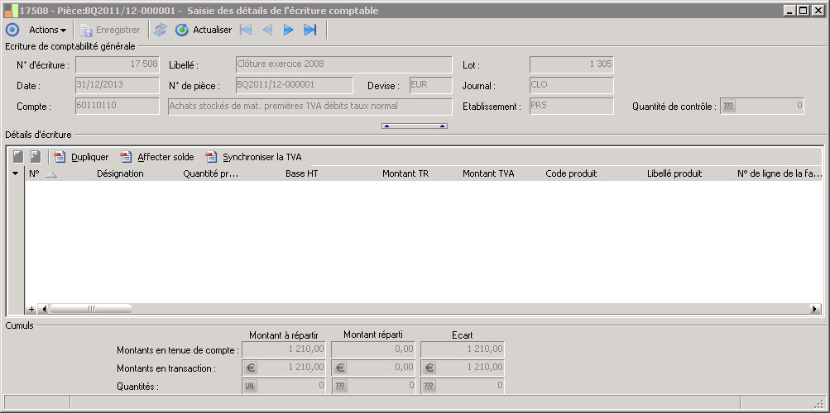Click euro icon in Montant à réparti transaction
Image resolution: width=830 pixels, height=413 pixels.
[x=251, y=368]
